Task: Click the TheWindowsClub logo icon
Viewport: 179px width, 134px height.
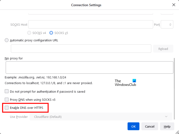Action: click(x=134, y=81)
